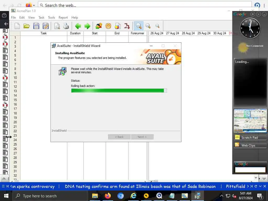Open the Tools menu in AcmePlan
Image resolution: width=268 pixels, height=201 pixels.
pyautogui.click(x=52, y=18)
